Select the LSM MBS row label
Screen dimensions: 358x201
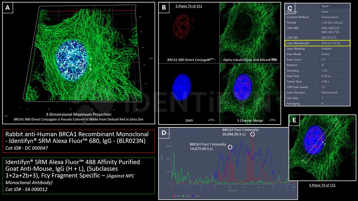(293, 28)
